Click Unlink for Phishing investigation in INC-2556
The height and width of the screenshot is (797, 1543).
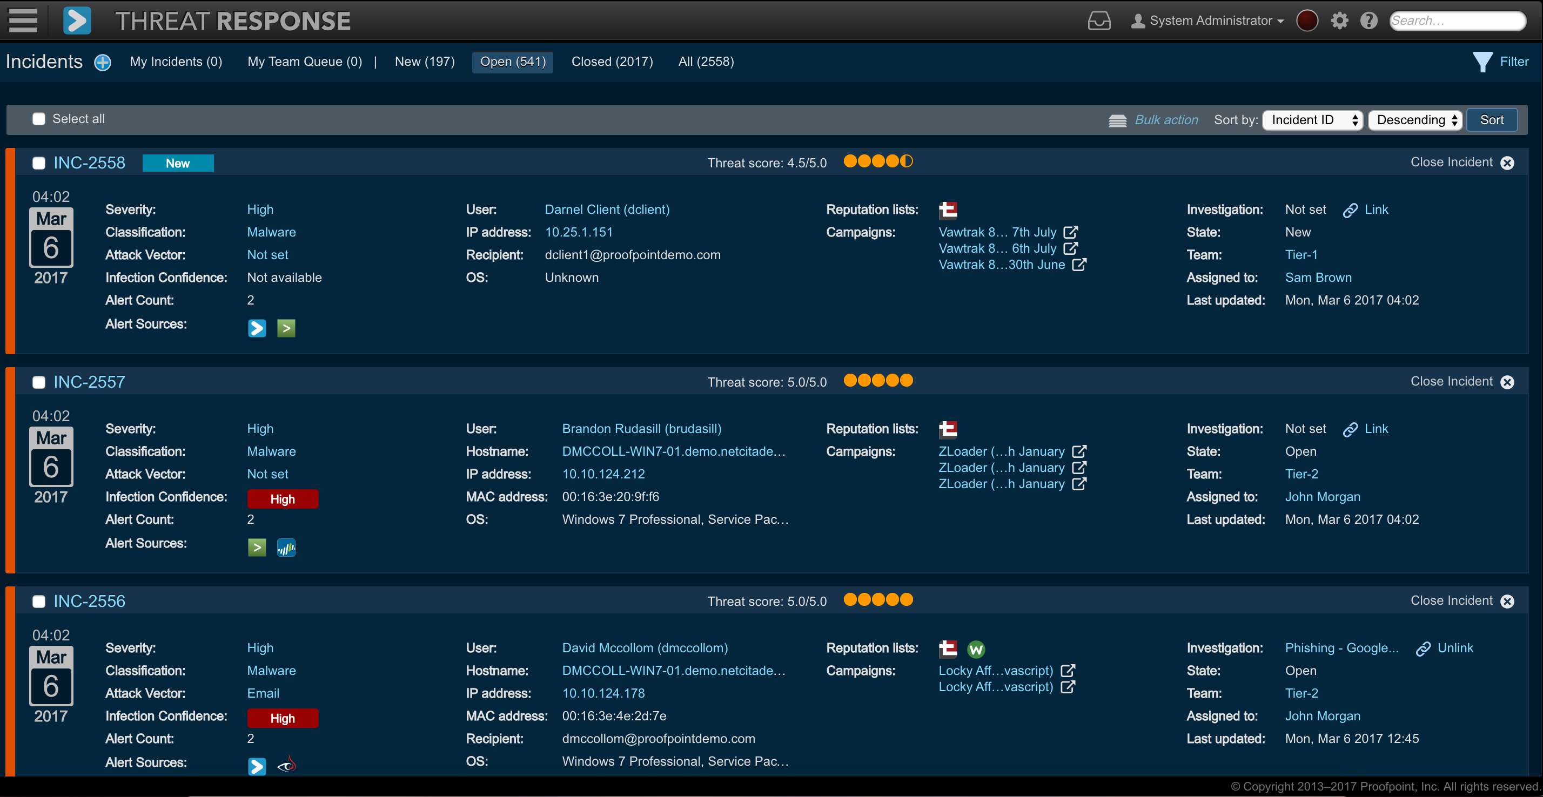tap(1455, 648)
